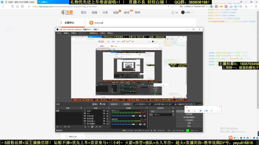259x145 pixels.
Task: Mute the desktop audio channel speaker icon
Action: tap(141, 124)
